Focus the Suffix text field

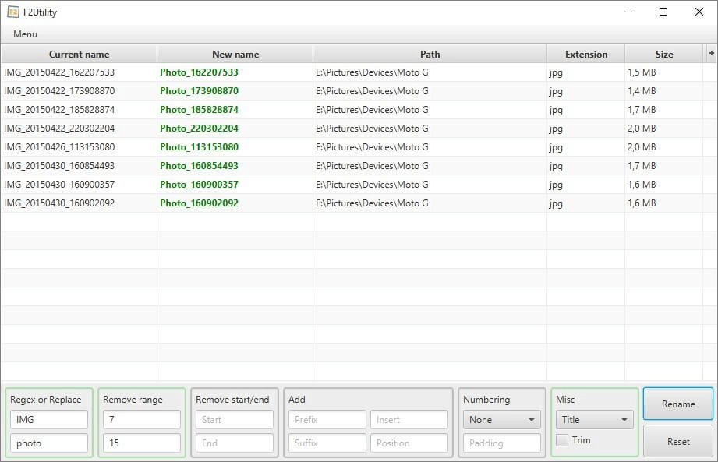point(327,443)
